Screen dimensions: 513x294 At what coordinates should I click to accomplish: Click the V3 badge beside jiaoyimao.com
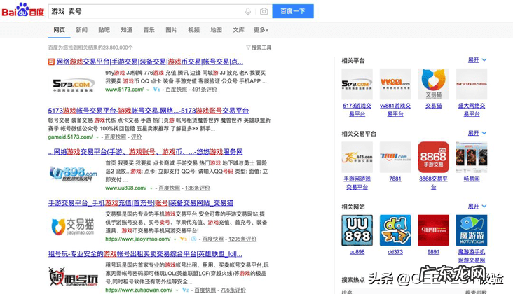[x=184, y=239]
